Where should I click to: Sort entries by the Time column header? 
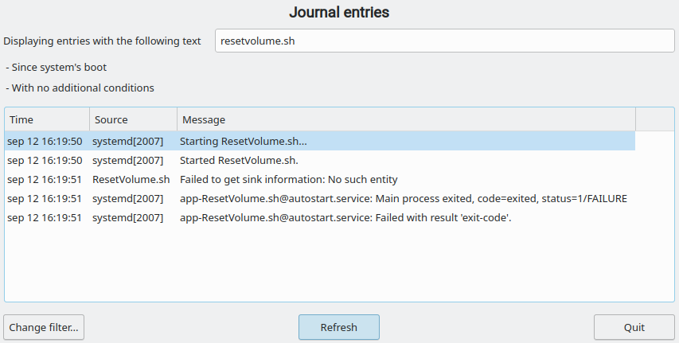[47, 119]
